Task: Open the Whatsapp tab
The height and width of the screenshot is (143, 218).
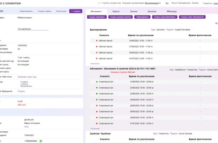Action: point(171,11)
